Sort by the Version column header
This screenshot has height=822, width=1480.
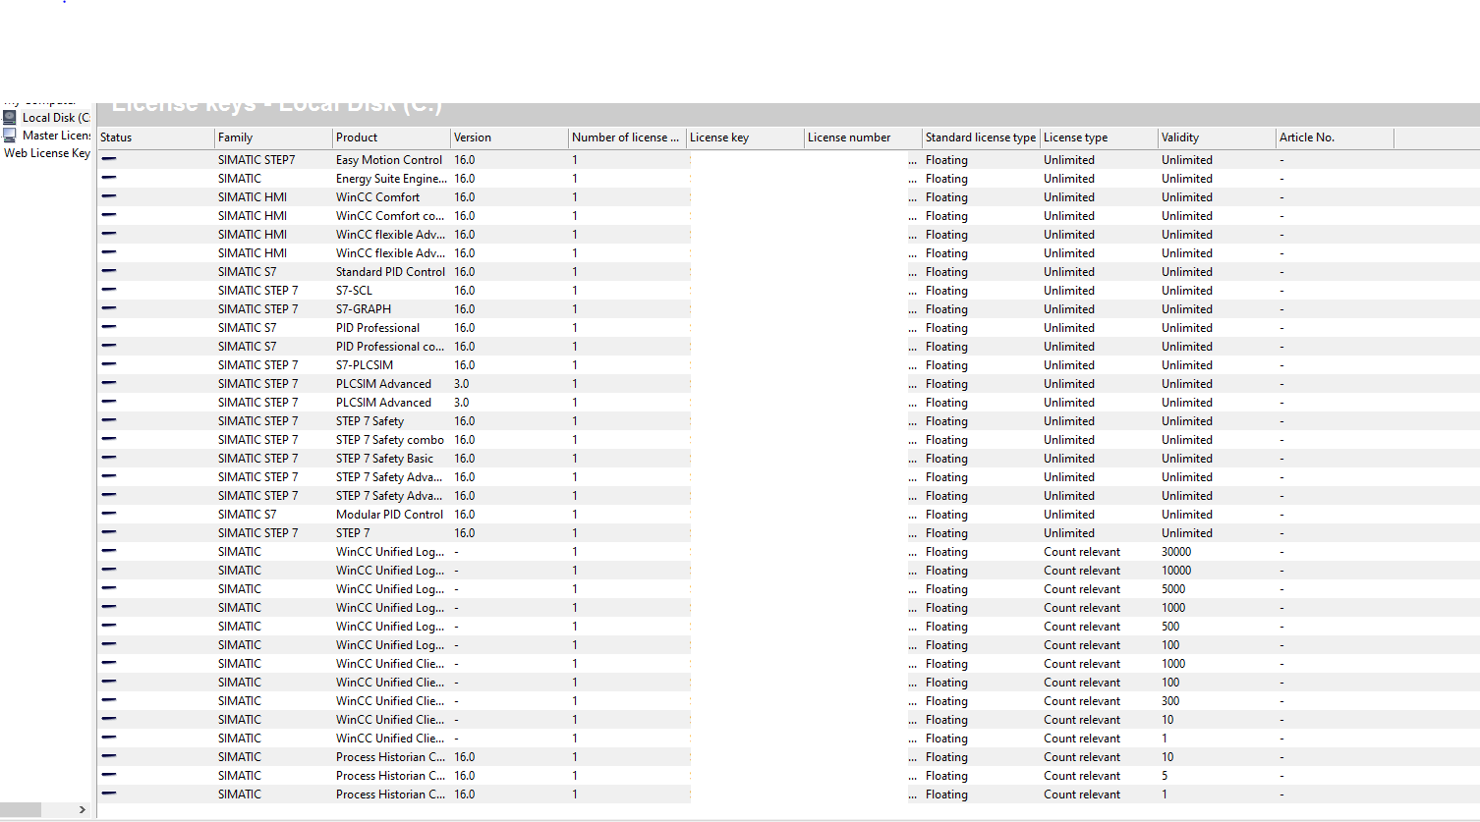[509, 137]
